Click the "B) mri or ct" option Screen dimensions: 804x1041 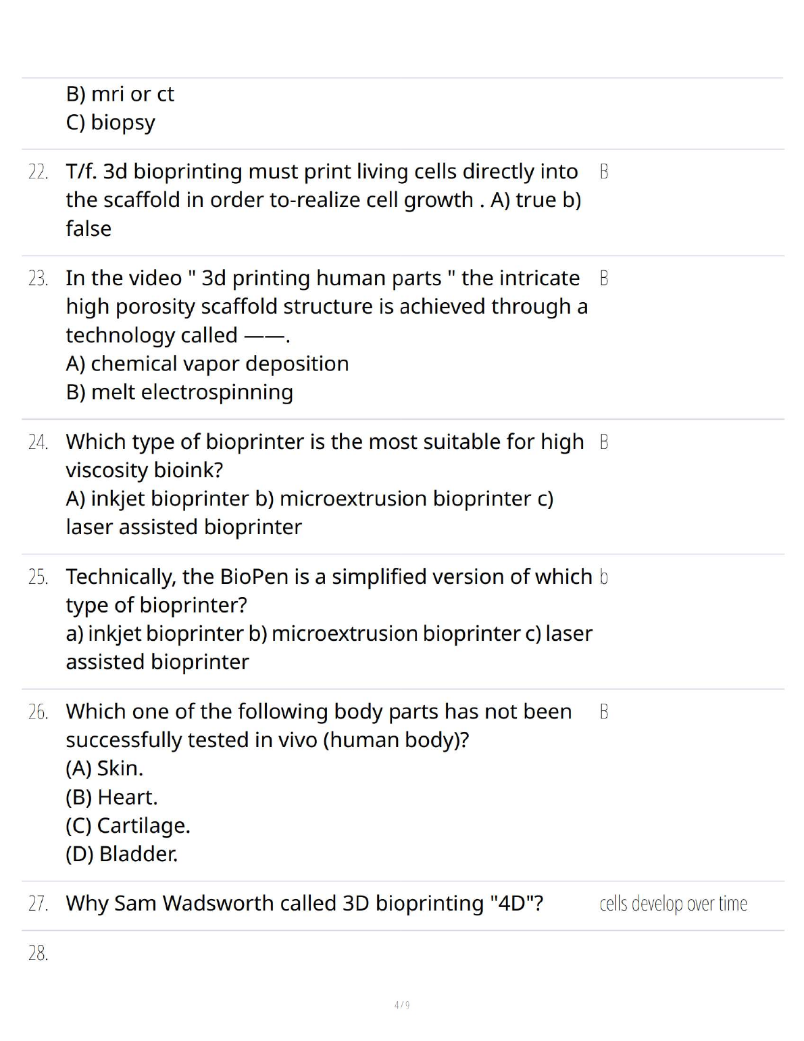[120, 94]
